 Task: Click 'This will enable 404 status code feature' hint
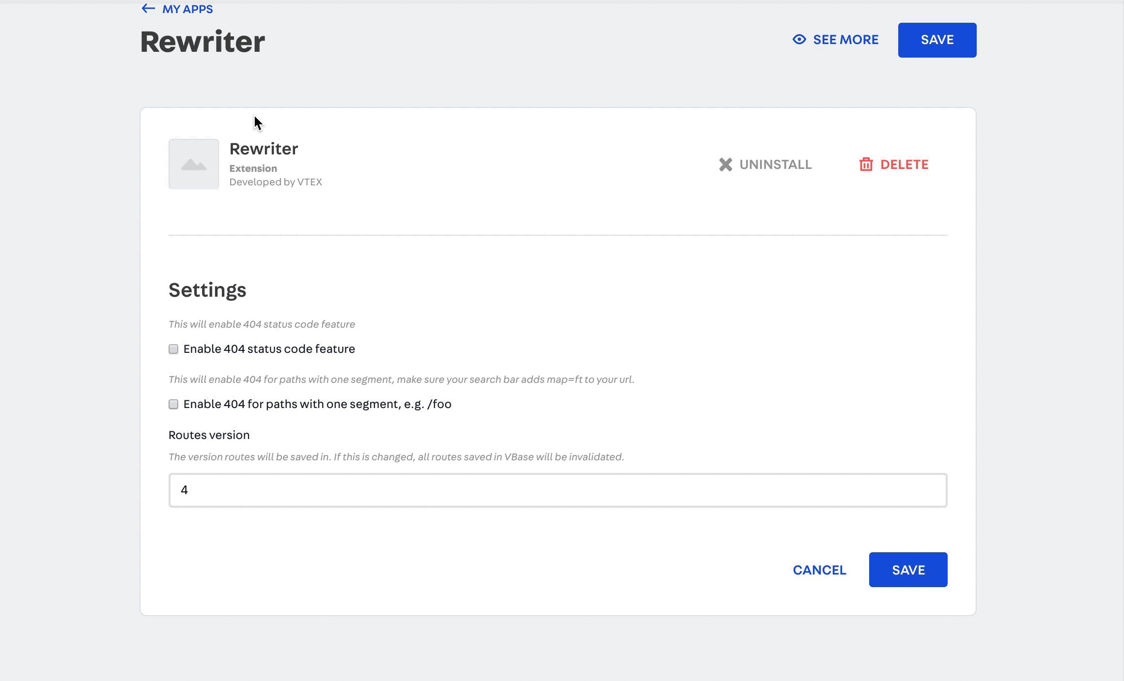262,324
